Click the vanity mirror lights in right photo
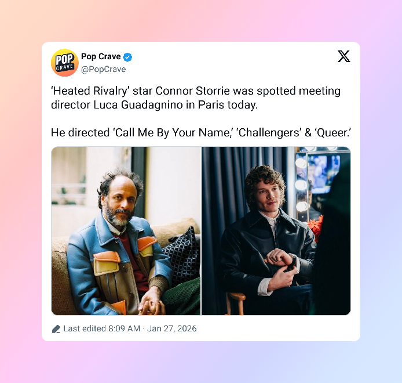Viewport: 402px width, 383px height. click(301, 185)
